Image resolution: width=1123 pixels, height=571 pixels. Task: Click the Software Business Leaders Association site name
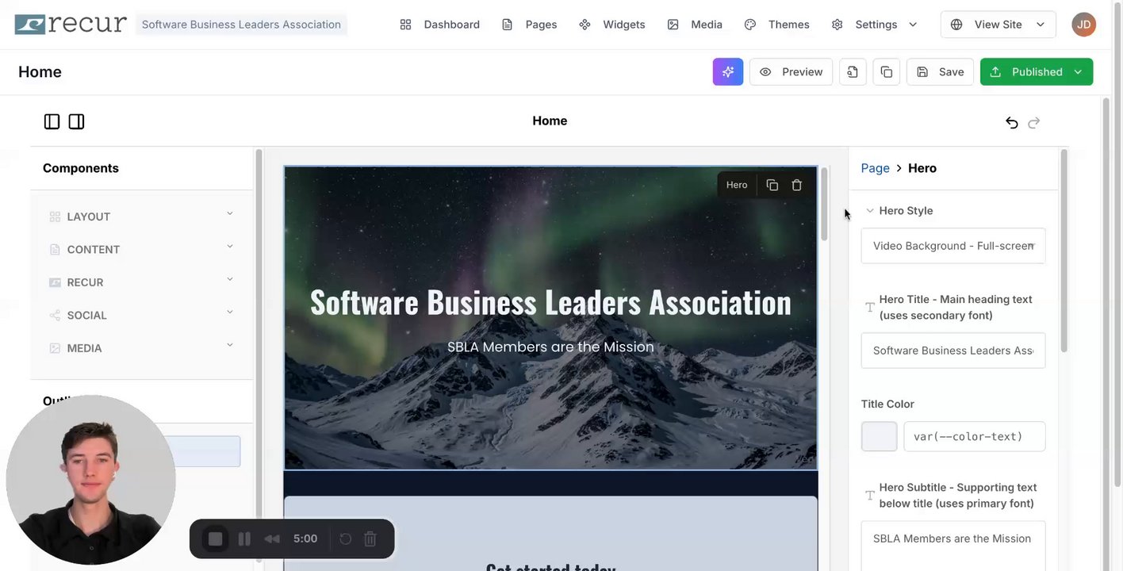click(241, 25)
